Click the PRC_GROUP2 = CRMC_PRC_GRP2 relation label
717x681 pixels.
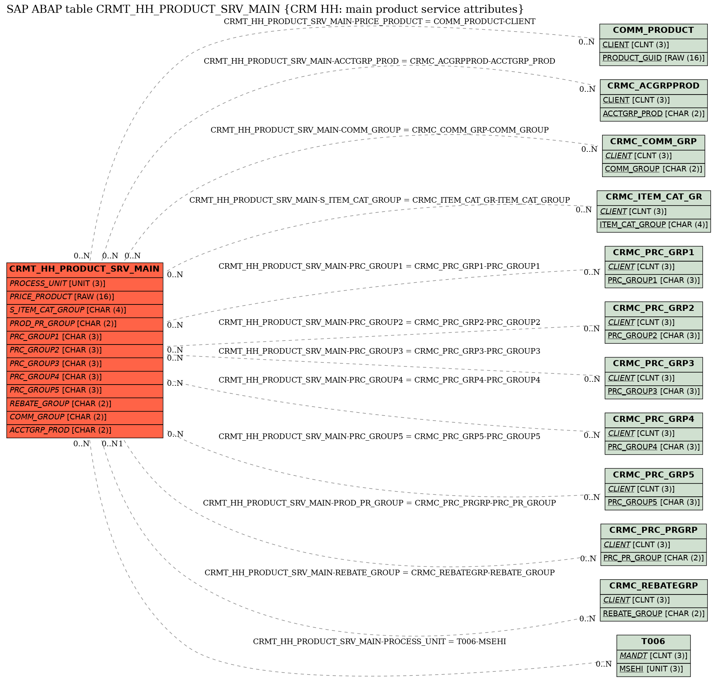[x=380, y=322]
